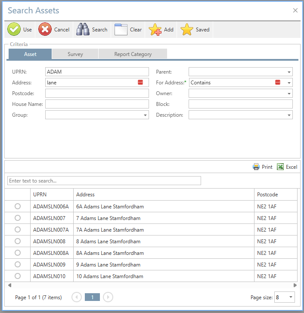The width and height of the screenshot is (304, 313).
Task: Click page 1 pager button
Action: click(x=92, y=297)
